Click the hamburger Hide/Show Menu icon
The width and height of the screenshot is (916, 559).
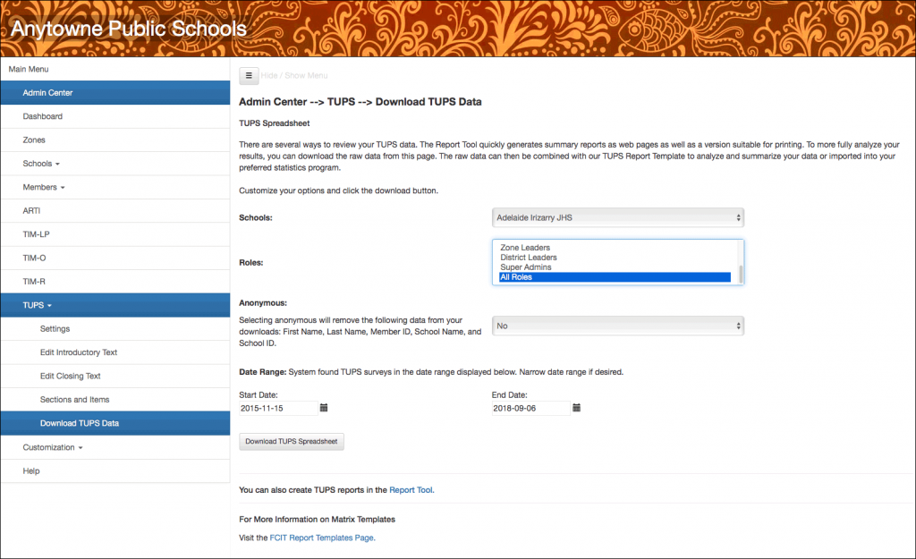249,76
